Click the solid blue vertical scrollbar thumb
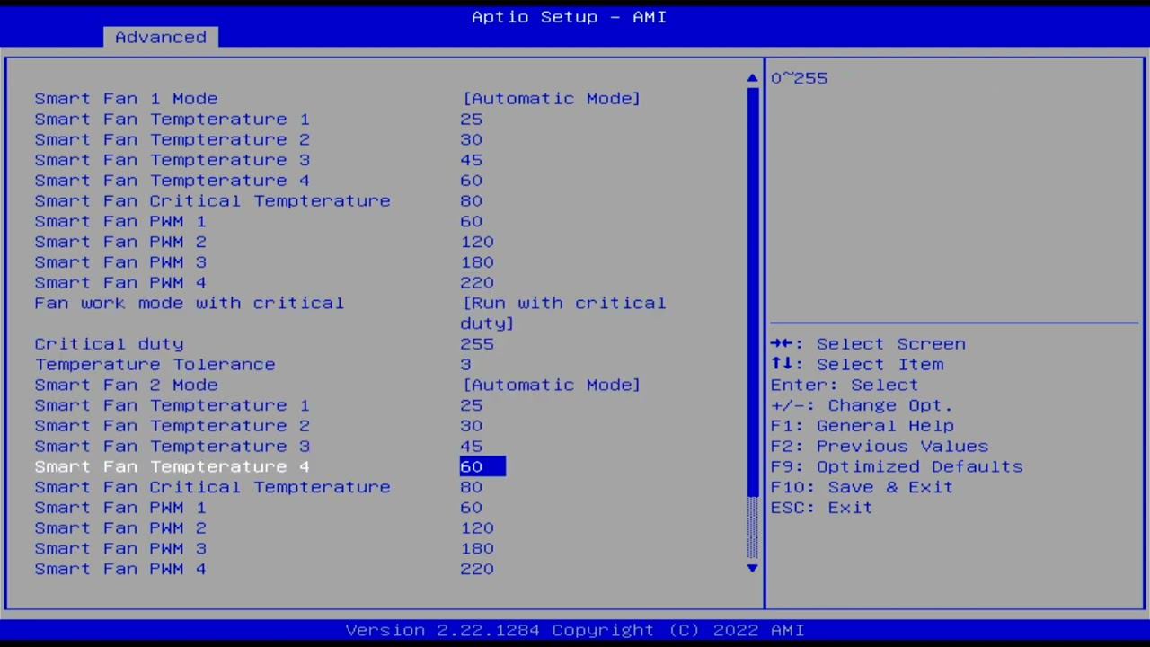Viewport: 1150px width, 647px height. (752, 290)
